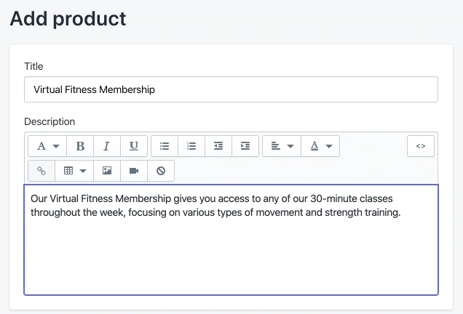
Task: Click into the Title field
Action: [x=231, y=90]
